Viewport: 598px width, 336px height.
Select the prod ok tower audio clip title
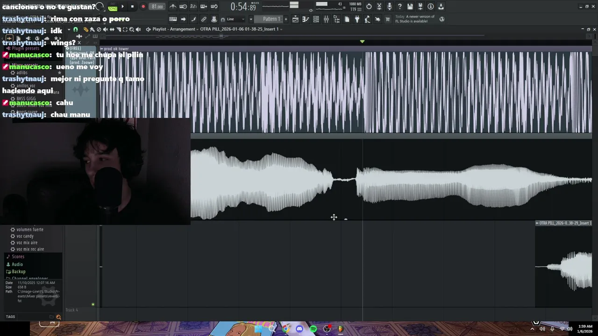tap(116, 49)
